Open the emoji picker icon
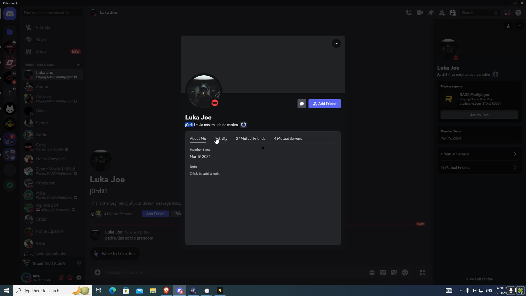Viewport: 526px width, 296px height. (405, 272)
